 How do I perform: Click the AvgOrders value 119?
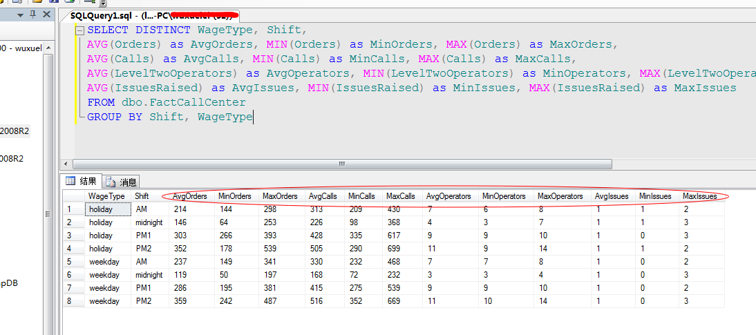pyautogui.click(x=191, y=275)
